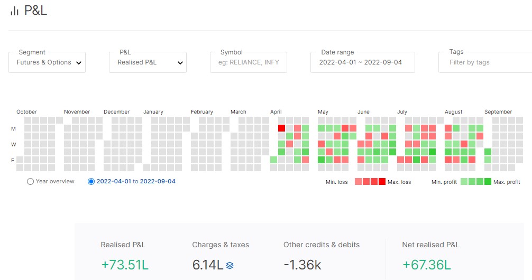Viewport: 532px width, 280px height.
Task: Click the lightest red Min. loss legend swatch
Action: coord(358,182)
